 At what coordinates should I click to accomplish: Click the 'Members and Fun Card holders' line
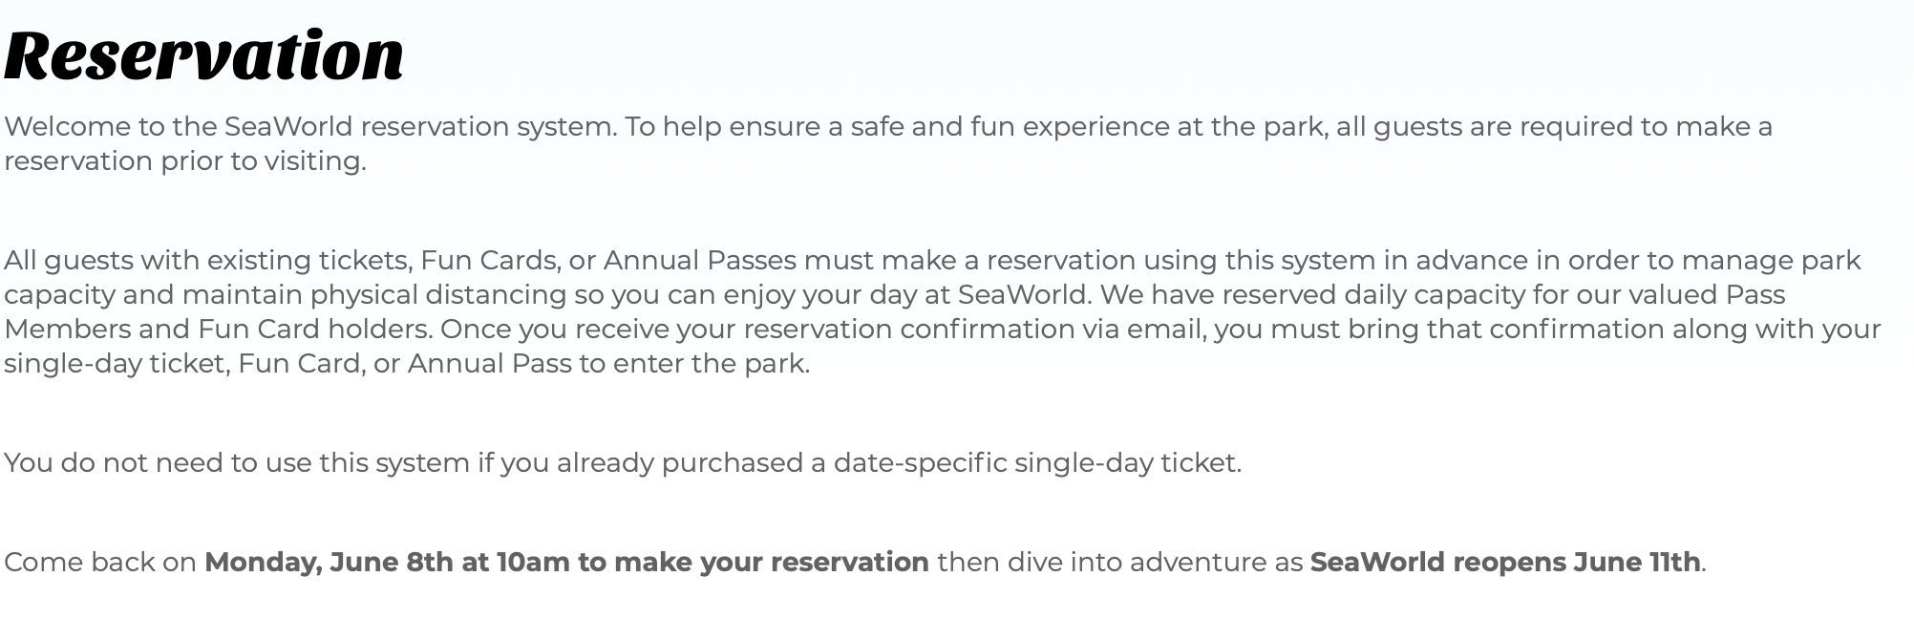(x=943, y=330)
